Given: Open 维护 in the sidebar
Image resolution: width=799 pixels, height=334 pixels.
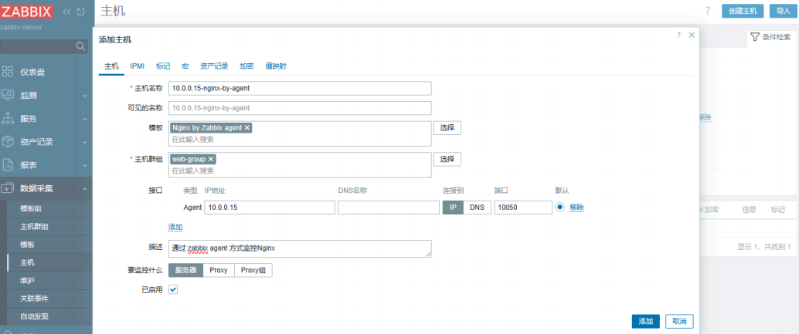Looking at the screenshot, I should (x=28, y=280).
